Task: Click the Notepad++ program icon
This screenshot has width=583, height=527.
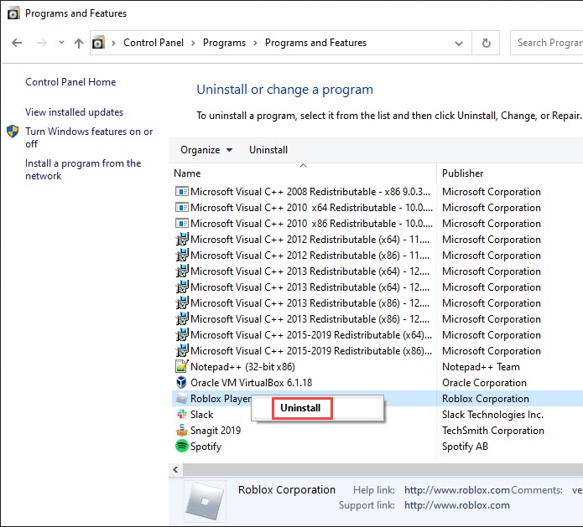Action: [181, 367]
